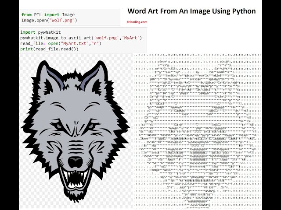
Task: Click the wolf head image
Action: (75, 131)
